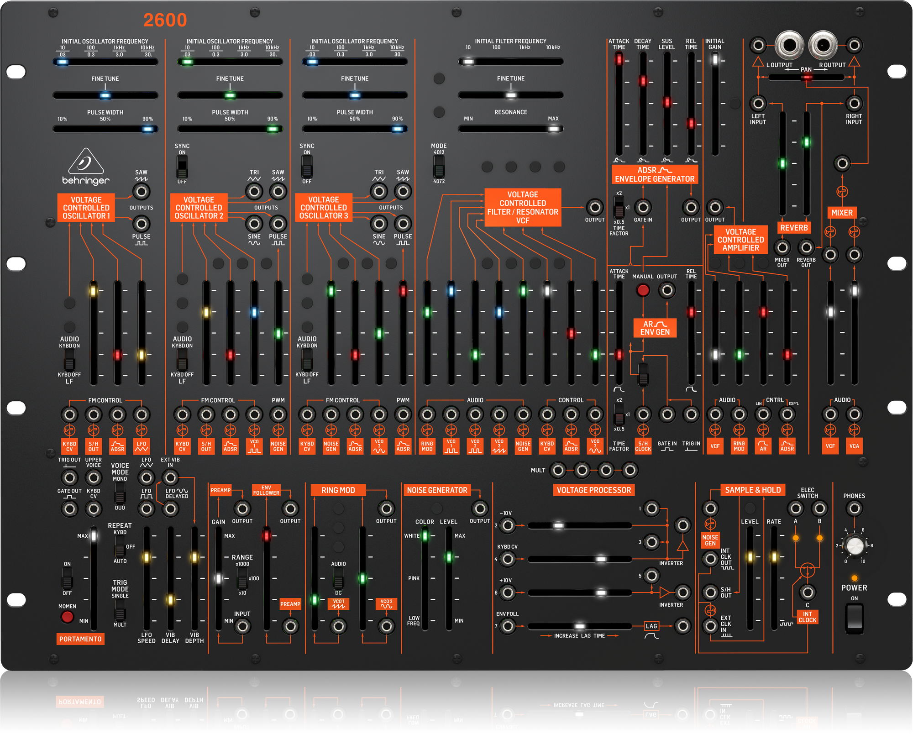The width and height of the screenshot is (913, 734).
Task: Click the L OUTPUT large jack
Action: [789, 46]
